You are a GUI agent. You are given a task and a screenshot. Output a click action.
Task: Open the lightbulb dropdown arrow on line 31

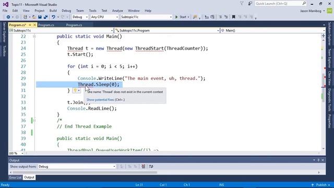pyautogui.click(x=79, y=90)
